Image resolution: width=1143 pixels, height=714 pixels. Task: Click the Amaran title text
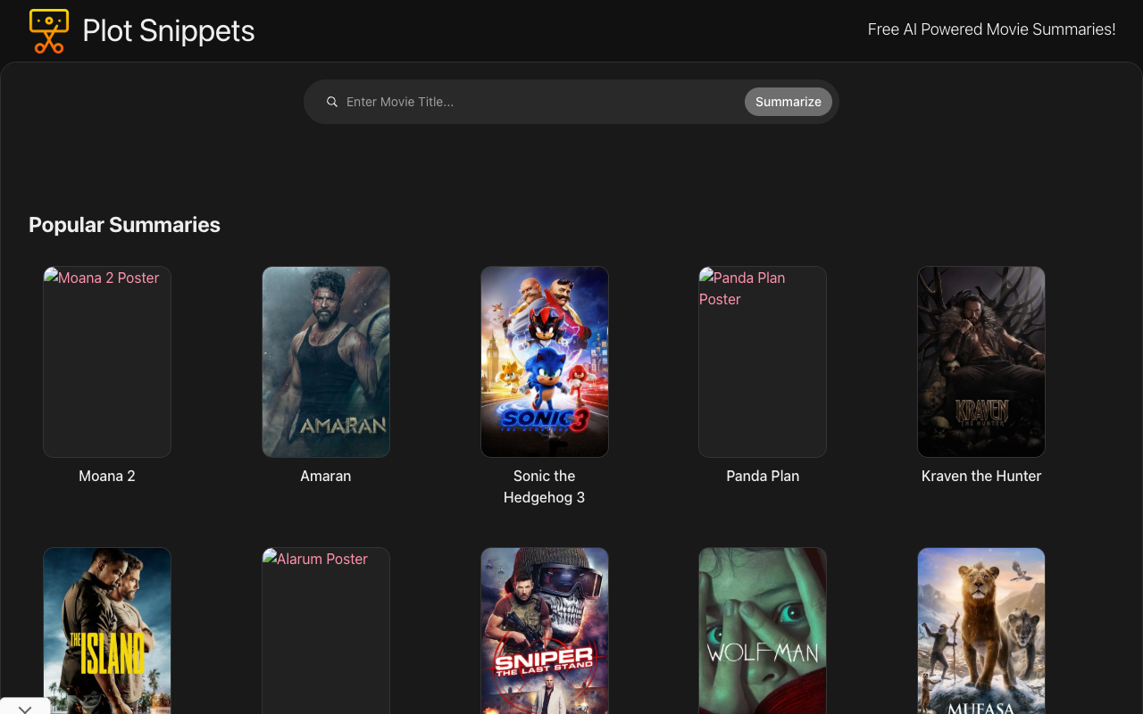[326, 476]
